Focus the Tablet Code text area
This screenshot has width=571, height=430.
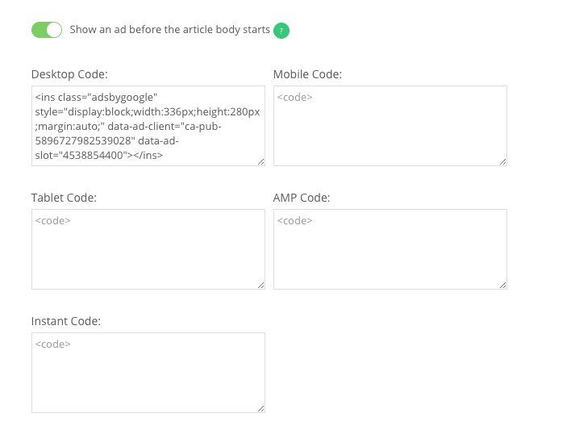tap(148, 249)
